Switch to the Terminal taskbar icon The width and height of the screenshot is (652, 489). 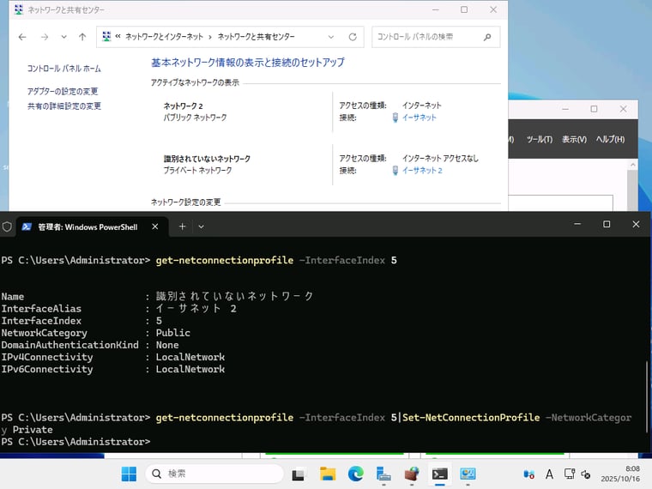click(439, 474)
